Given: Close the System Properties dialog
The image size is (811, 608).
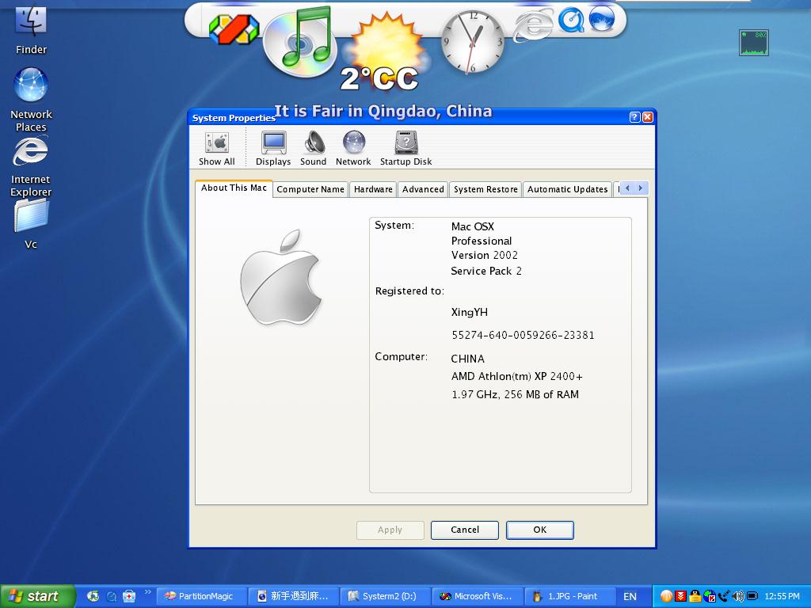Looking at the screenshot, I should (x=648, y=117).
